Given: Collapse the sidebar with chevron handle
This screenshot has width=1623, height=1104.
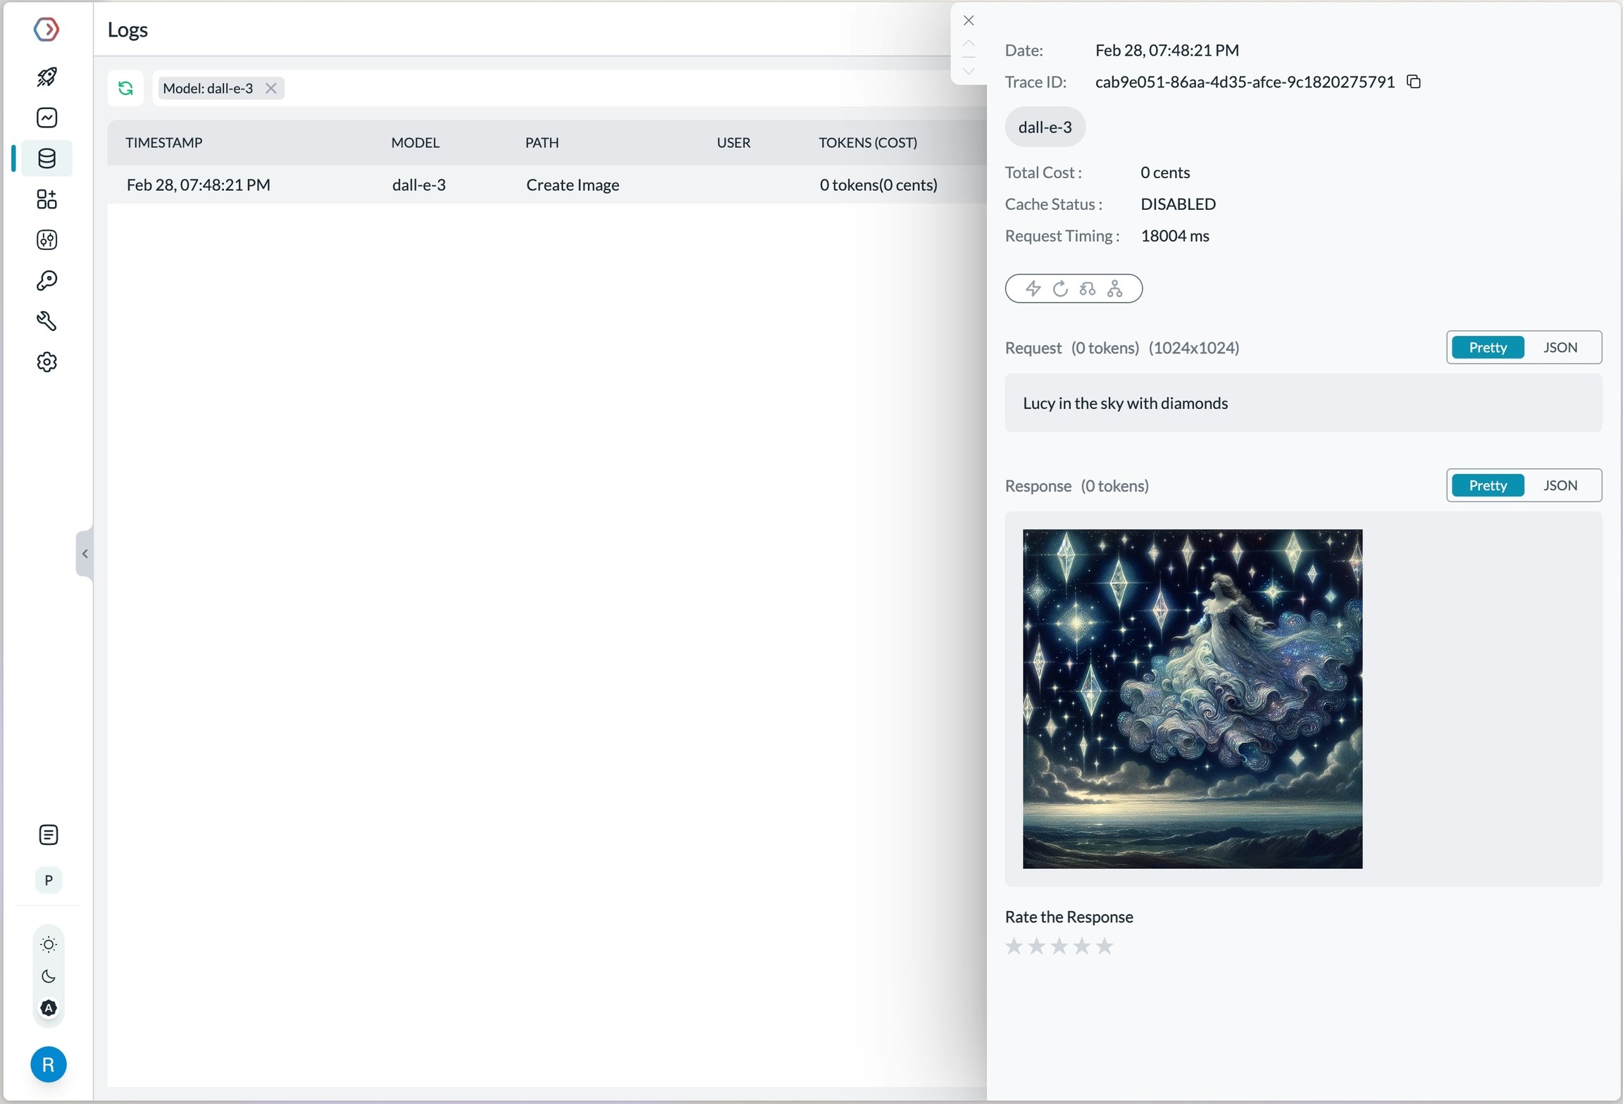Looking at the screenshot, I should pos(85,553).
